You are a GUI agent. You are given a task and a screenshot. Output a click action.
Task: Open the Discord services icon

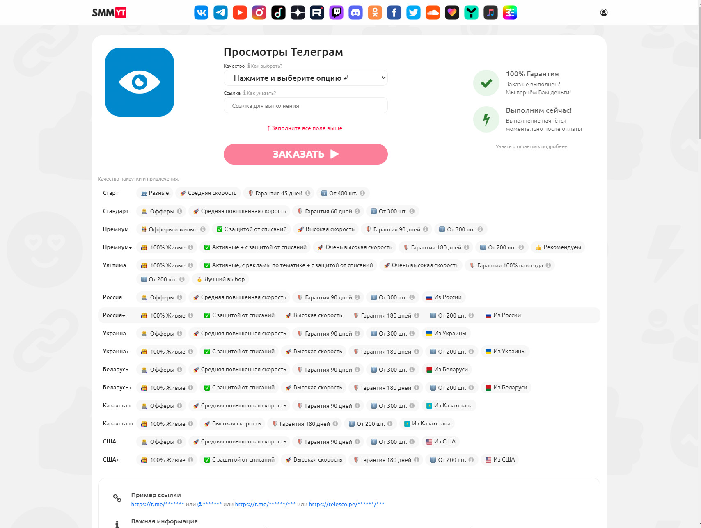[355, 13]
